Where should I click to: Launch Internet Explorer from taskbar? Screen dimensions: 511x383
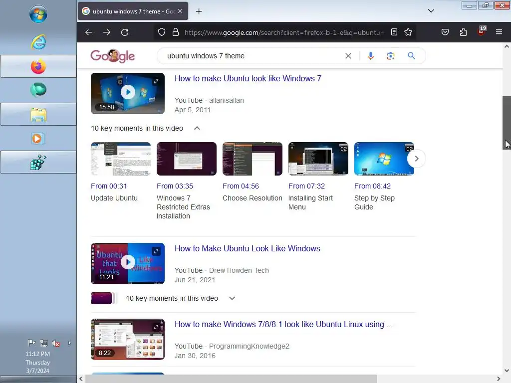click(38, 42)
